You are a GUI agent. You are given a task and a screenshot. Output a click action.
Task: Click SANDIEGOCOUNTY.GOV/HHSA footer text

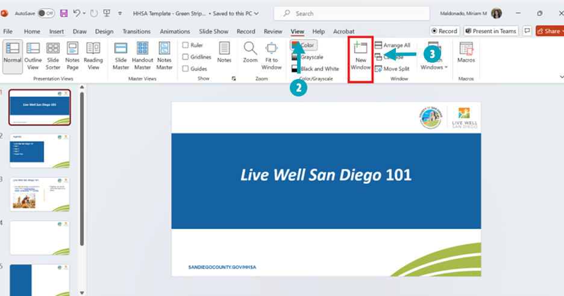click(x=222, y=267)
